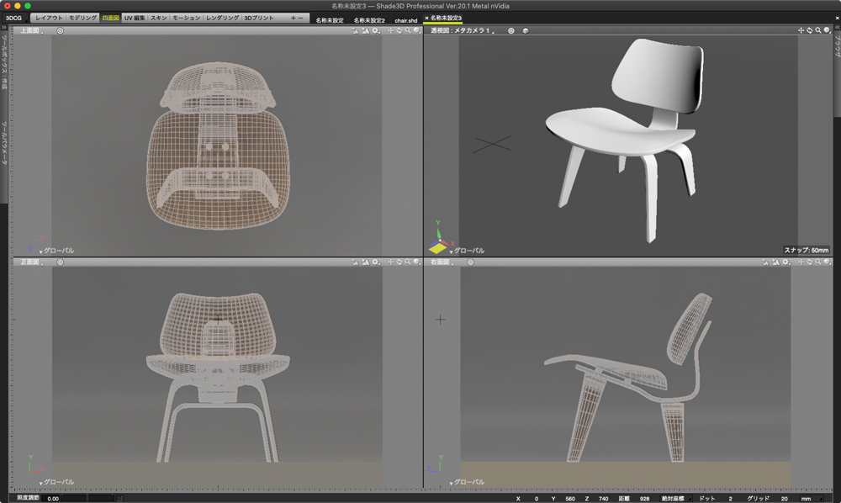Open the グローバル coordinate dropdown in the front view
This screenshot has width=841, height=503.
pos(57,482)
